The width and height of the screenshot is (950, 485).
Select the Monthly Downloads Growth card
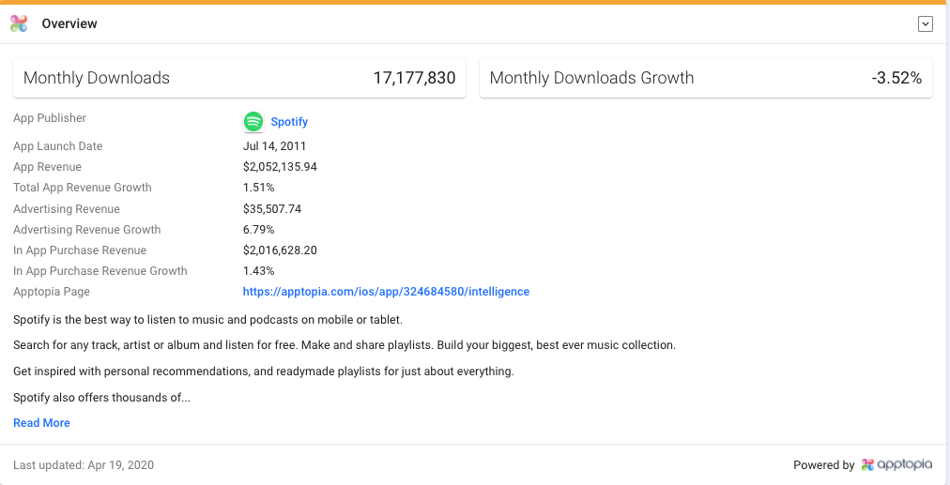(x=706, y=78)
